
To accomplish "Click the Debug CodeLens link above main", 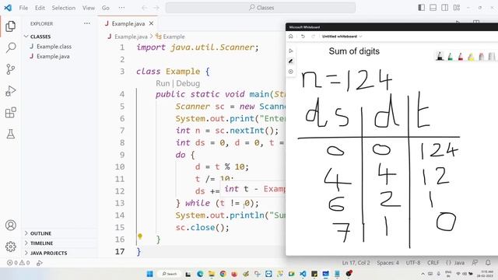I will pyautogui.click(x=188, y=83).
